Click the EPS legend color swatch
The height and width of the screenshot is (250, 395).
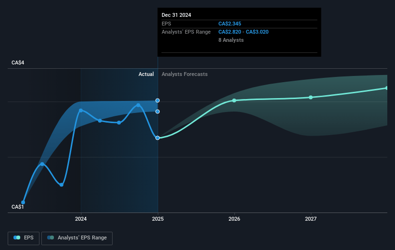point(17,237)
